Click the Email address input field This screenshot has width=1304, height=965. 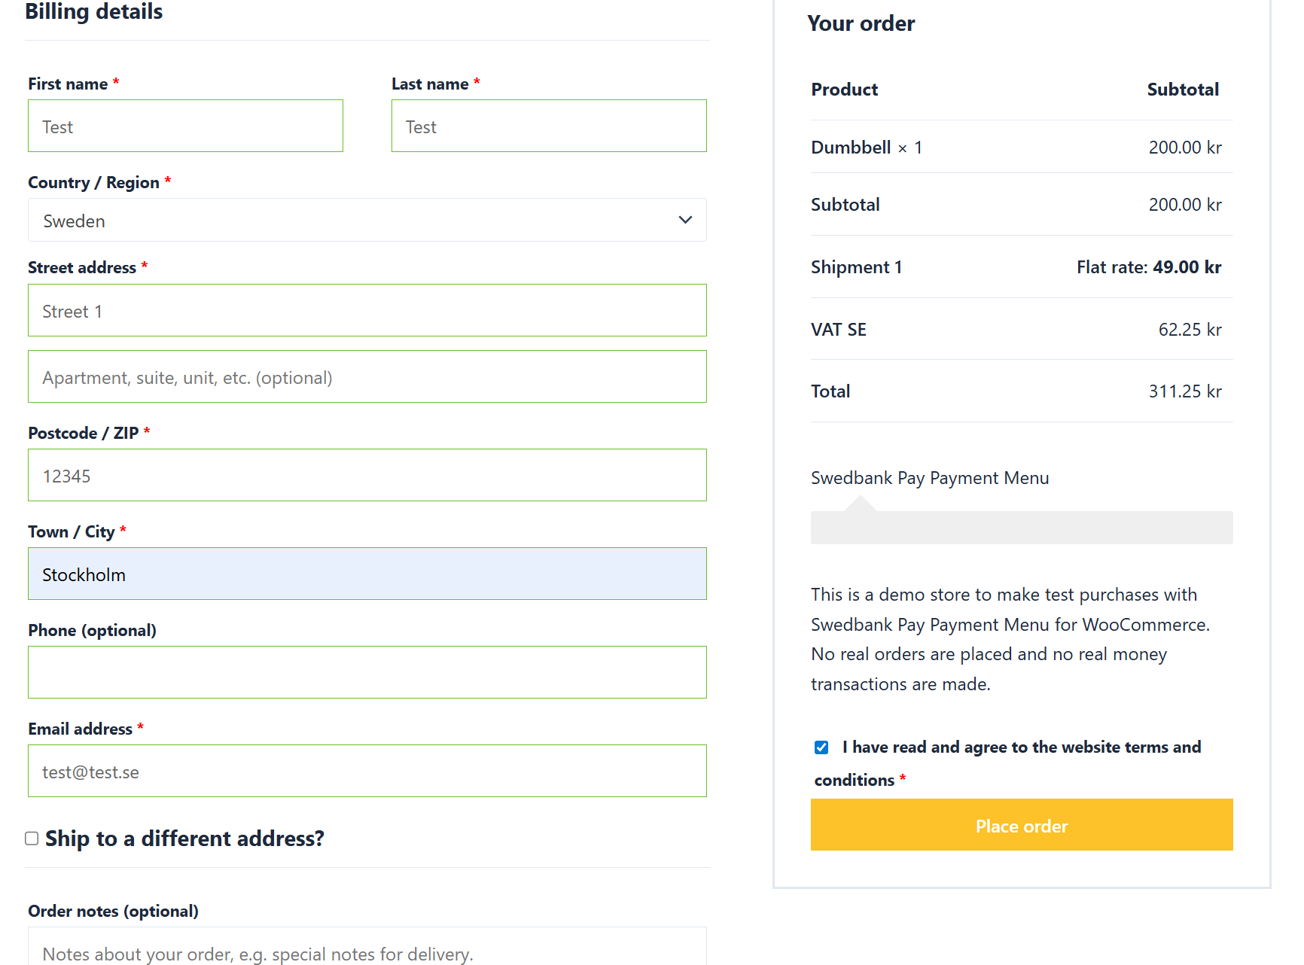point(367,772)
